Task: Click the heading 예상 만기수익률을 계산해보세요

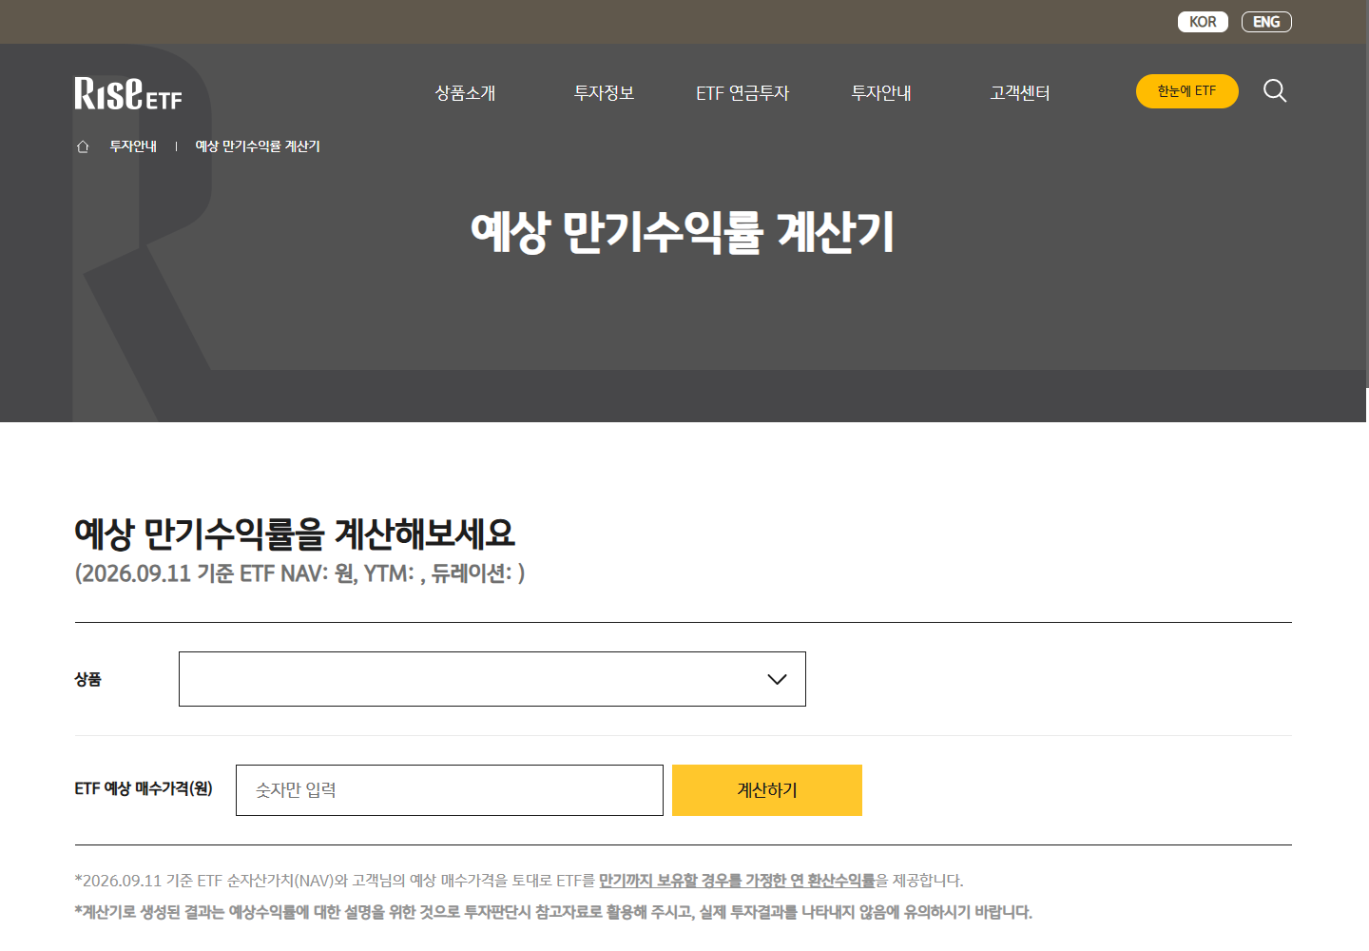Action: (x=295, y=534)
